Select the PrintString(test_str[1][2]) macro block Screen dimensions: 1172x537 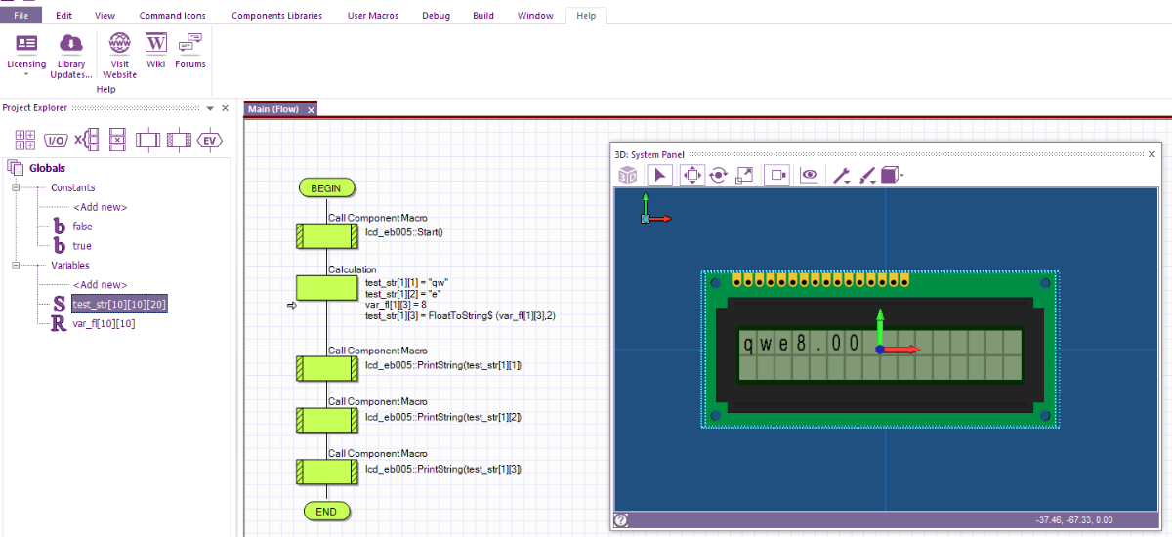point(326,420)
